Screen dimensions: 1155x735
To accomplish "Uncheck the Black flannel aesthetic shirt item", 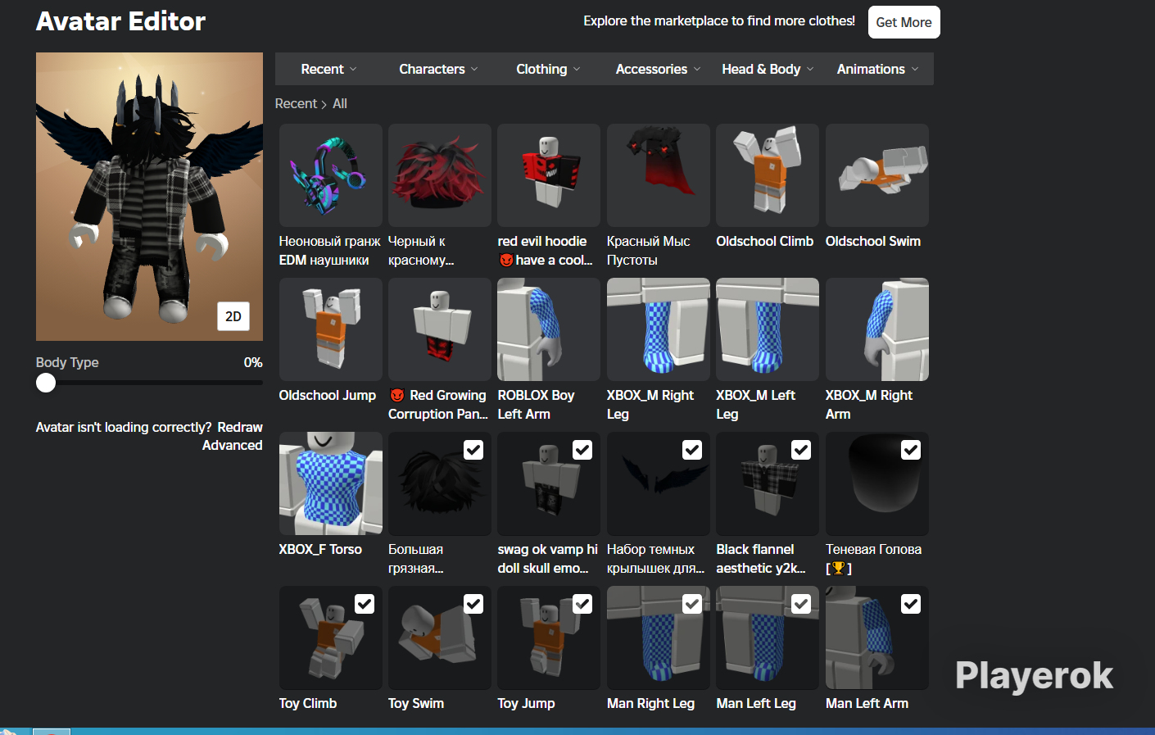I will point(801,450).
